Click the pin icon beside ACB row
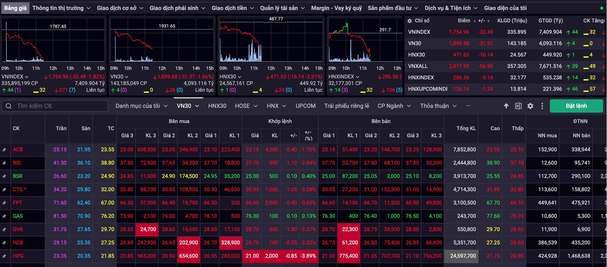 (x=4, y=150)
